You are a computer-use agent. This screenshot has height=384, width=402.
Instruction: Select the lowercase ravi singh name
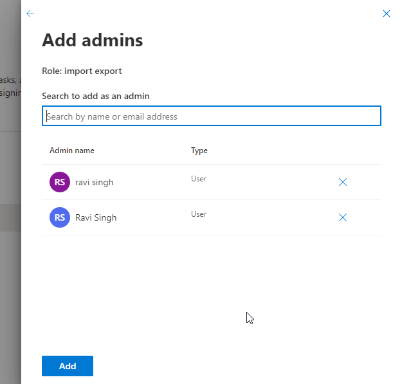pos(94,182)
